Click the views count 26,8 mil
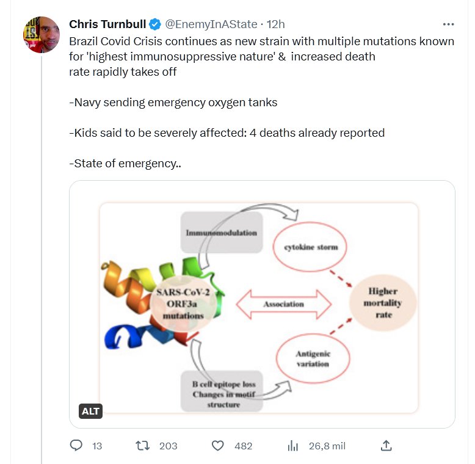Screen dimensions: 475x464 click(x=327, y=446)
